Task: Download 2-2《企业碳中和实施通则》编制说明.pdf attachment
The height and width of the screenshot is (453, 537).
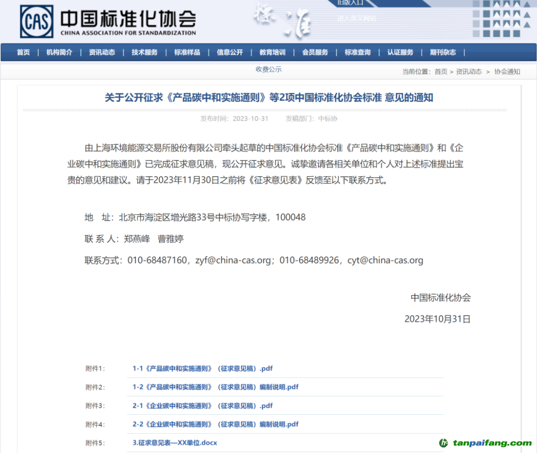Action: [x=215, y=424]
